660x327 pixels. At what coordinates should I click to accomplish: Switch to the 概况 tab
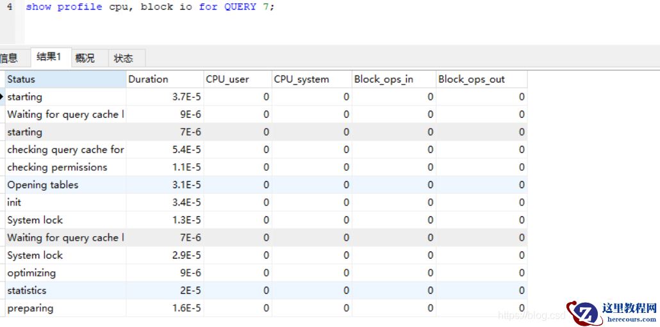[x=85, y=58]
